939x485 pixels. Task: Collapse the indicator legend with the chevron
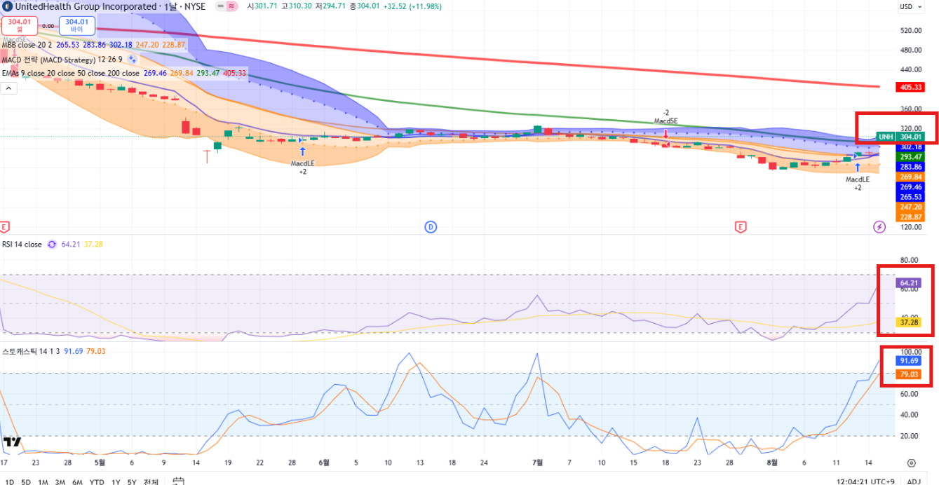9,88
